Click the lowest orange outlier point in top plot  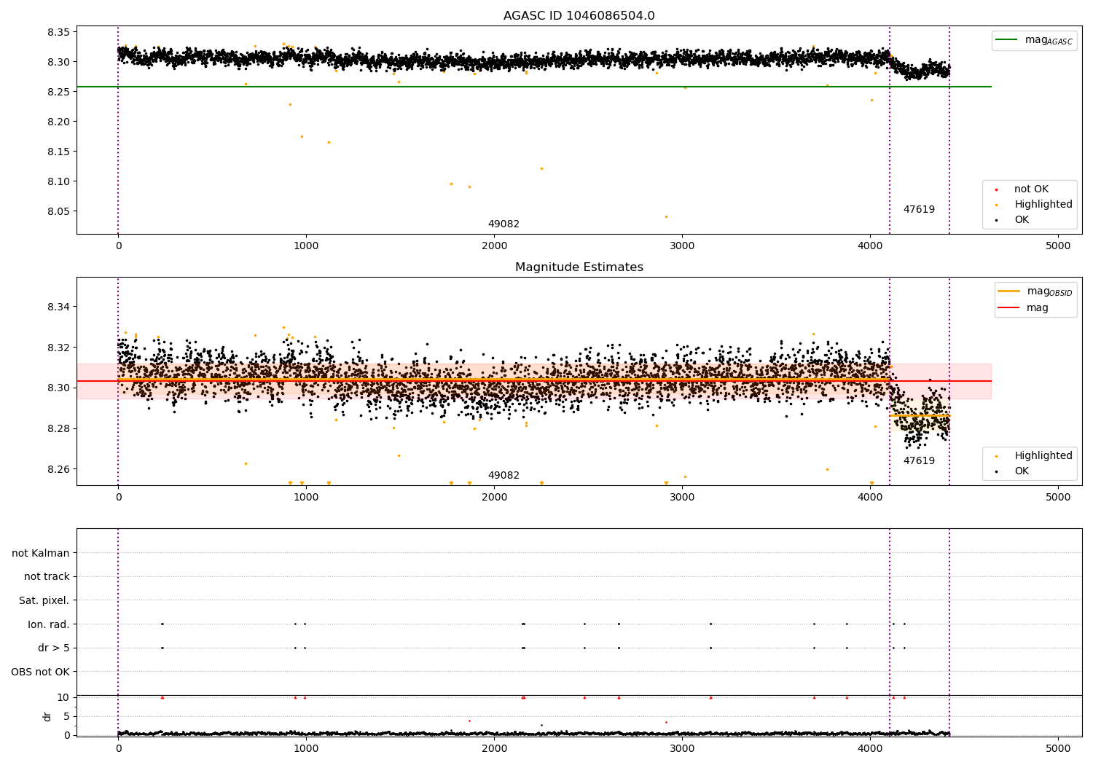pyautogui.click(x=666, y=216)
